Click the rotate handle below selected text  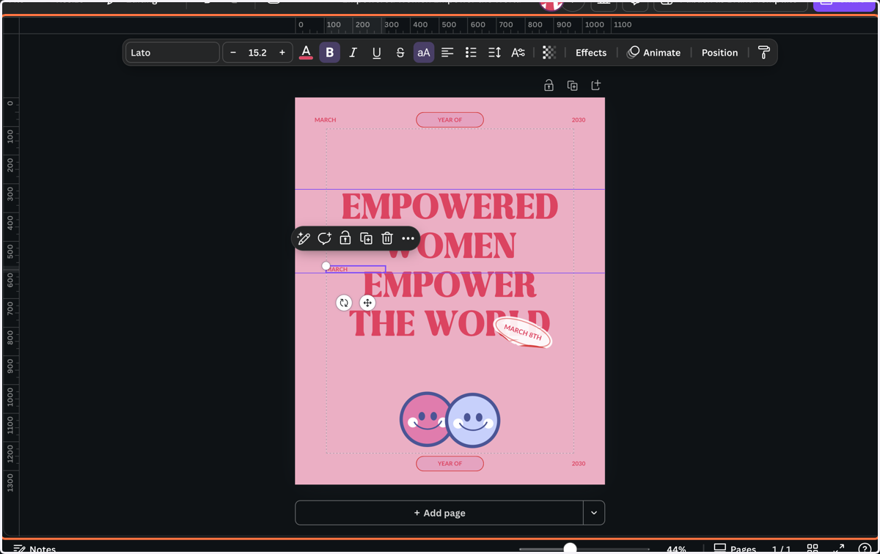click(344, 303)
